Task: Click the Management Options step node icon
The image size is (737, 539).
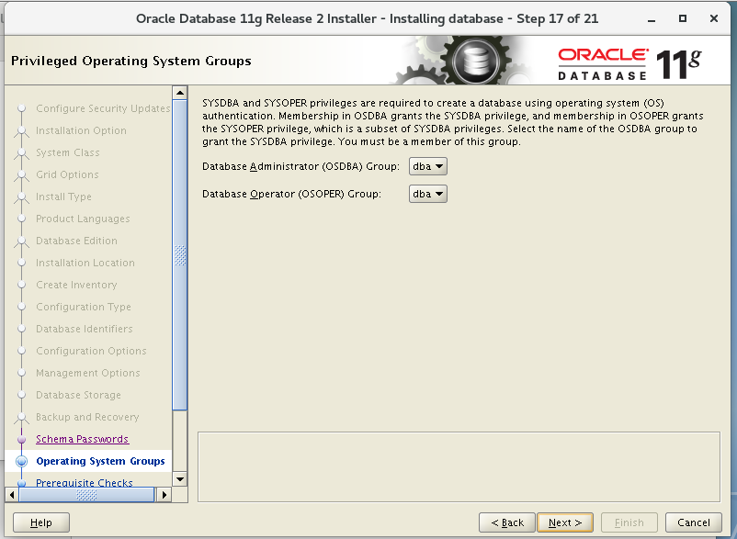Action: [20, 373]
